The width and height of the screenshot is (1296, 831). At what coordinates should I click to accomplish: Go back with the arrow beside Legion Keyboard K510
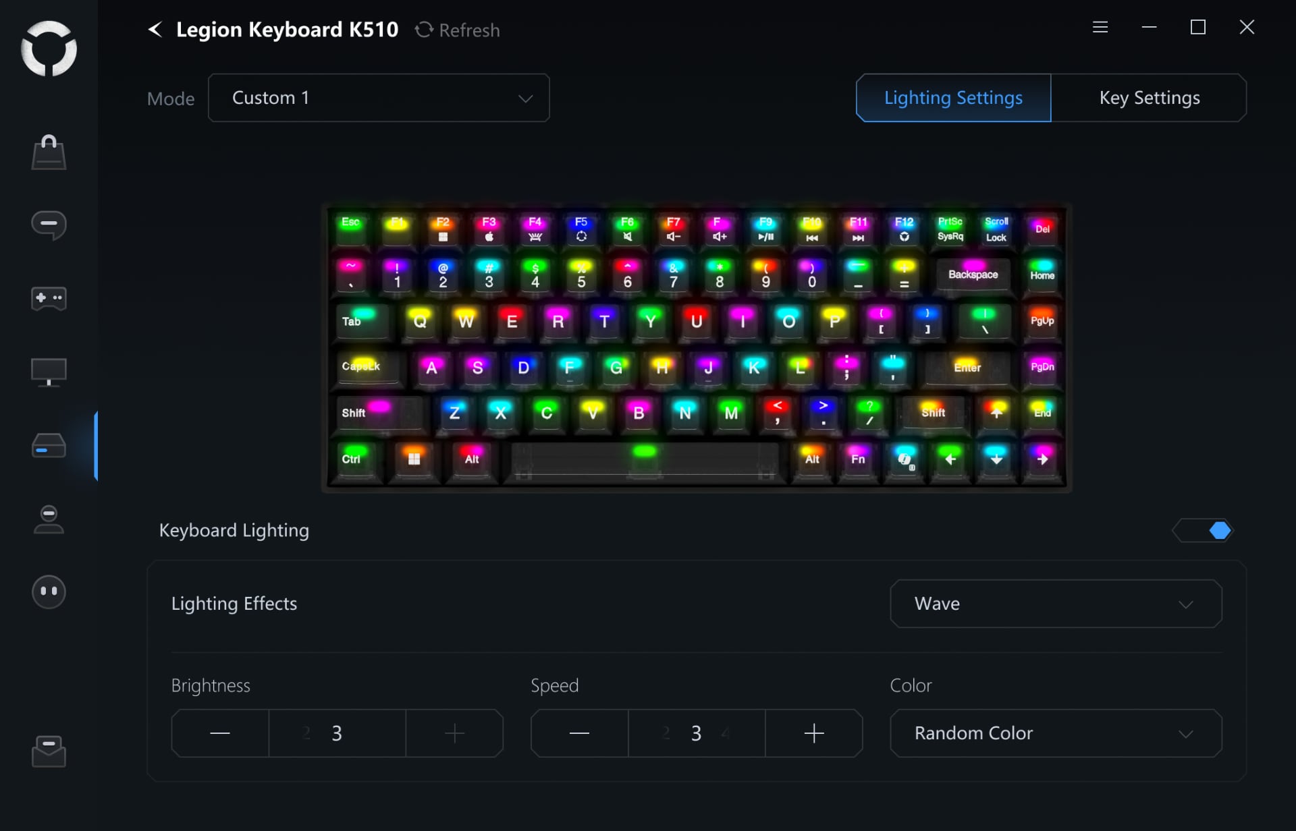pyautogui.click(x=155, y=30)
